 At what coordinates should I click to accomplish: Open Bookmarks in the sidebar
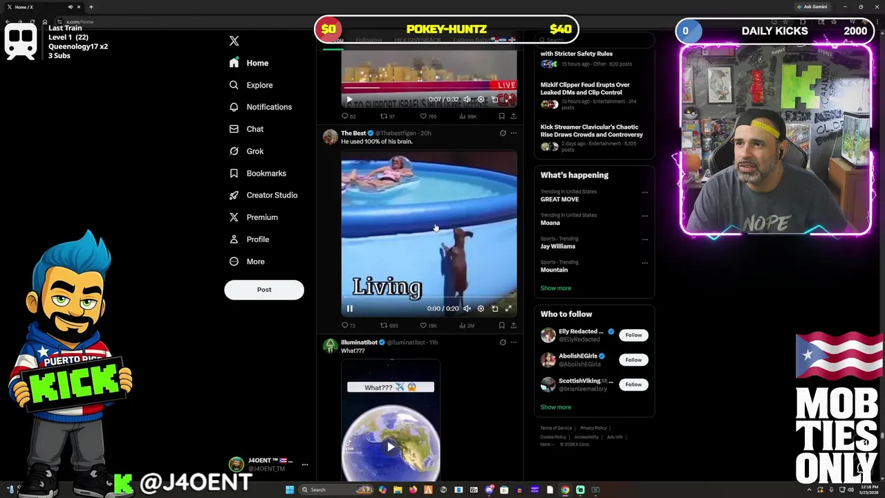point(257,174)
